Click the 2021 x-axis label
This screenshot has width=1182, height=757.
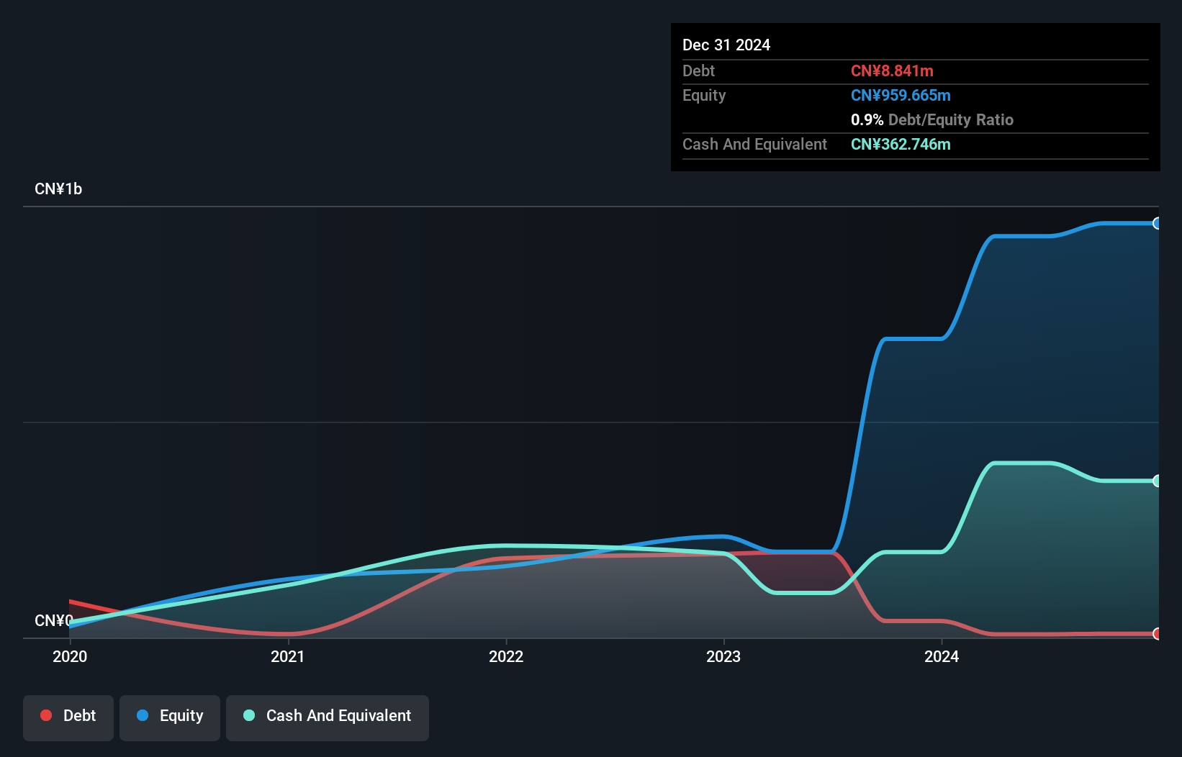pyautogui.click(x=288, y=656)
